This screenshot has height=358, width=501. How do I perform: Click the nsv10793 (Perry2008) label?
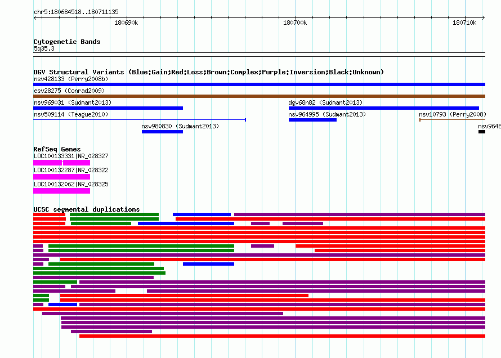click(x=453, y=114)
